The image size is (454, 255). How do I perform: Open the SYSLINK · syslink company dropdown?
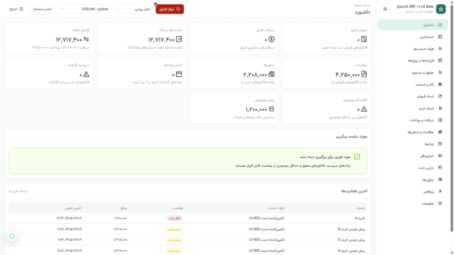click(84, 9)
